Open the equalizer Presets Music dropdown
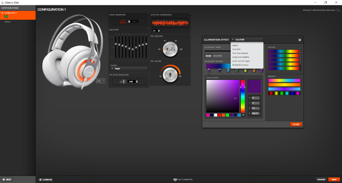342x183 pixels. tap(129, 68)
